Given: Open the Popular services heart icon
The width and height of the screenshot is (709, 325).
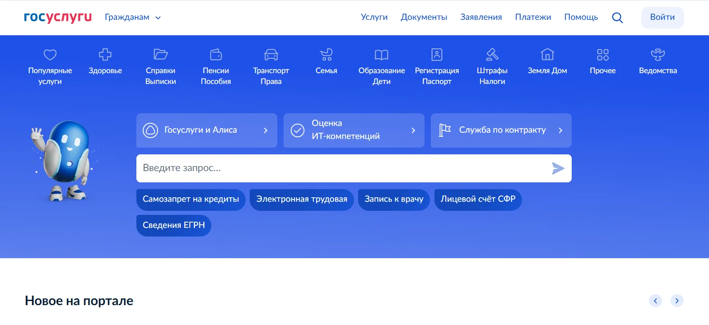Looking at the screenshot, I should pos(50,55).
